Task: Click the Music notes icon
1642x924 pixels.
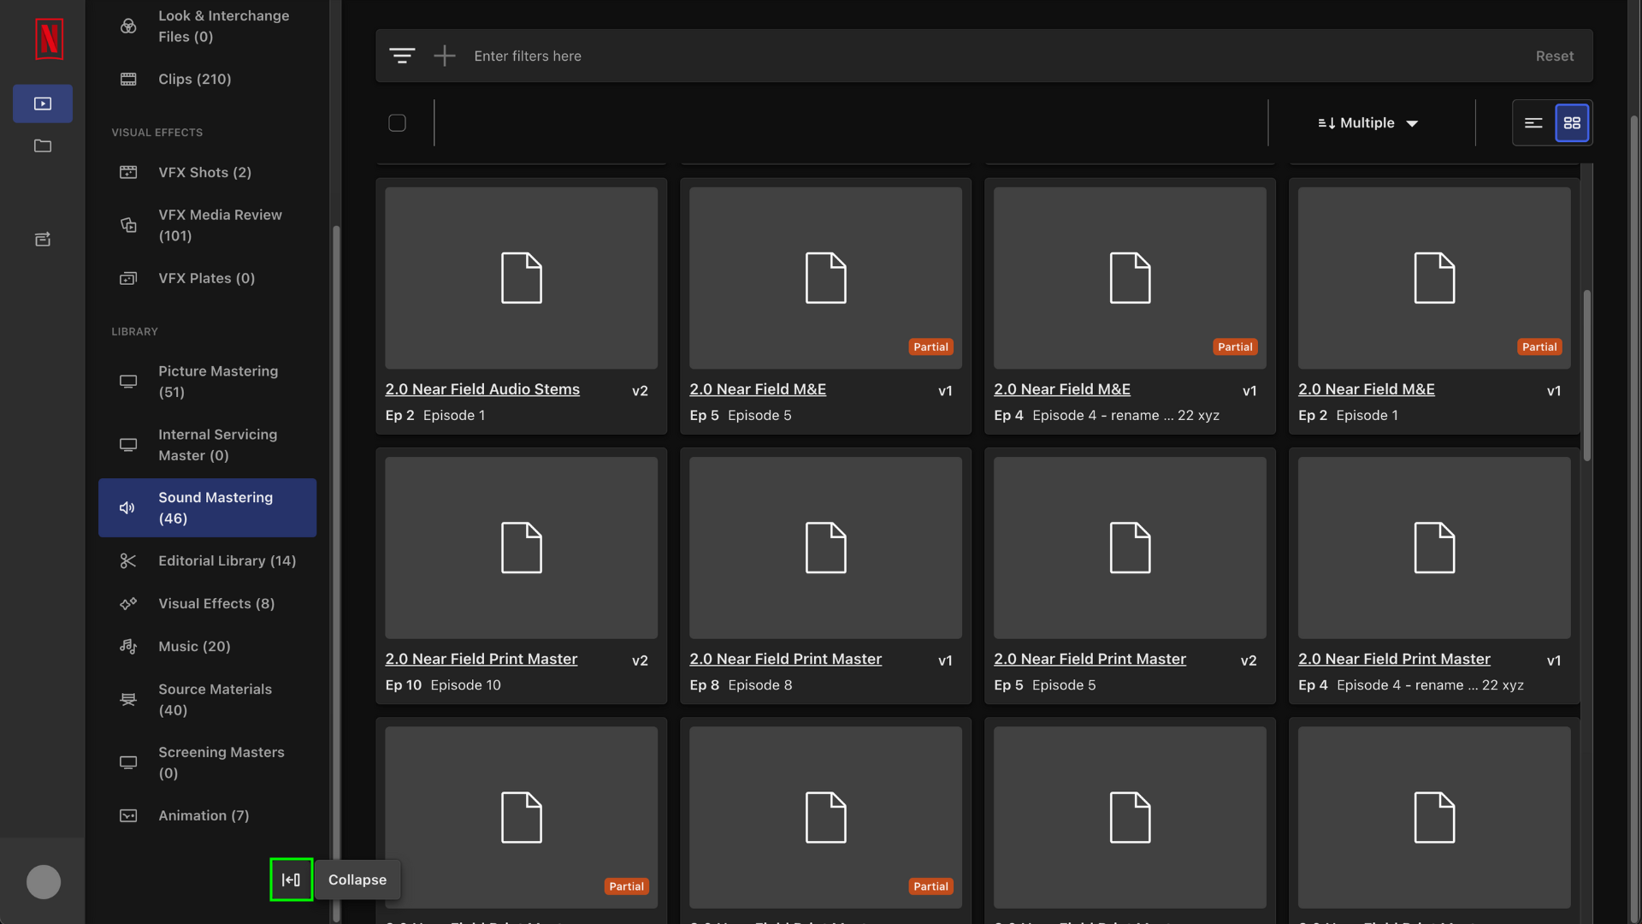Action: [x=128, y=647]
